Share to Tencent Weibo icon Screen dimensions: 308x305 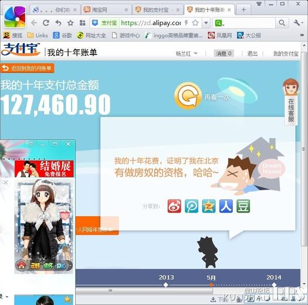coord(191,206)
